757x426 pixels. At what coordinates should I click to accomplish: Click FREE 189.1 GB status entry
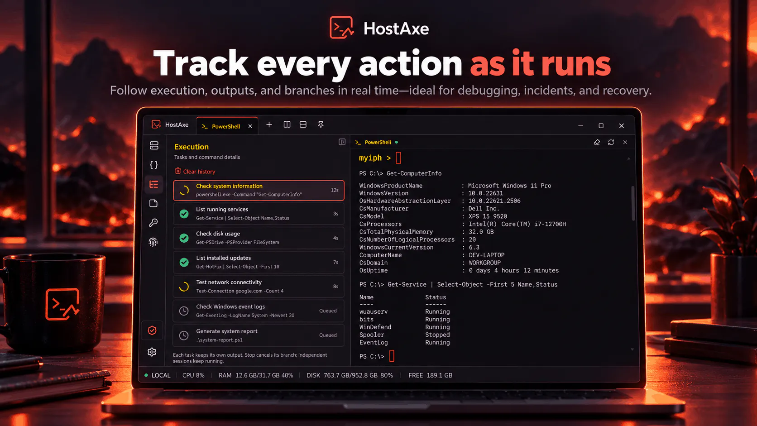pyautogui.click(x=430, y=375)
